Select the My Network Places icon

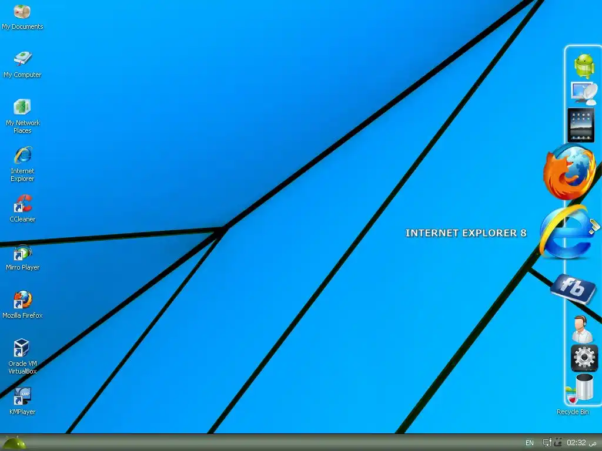tap(22, 116)
